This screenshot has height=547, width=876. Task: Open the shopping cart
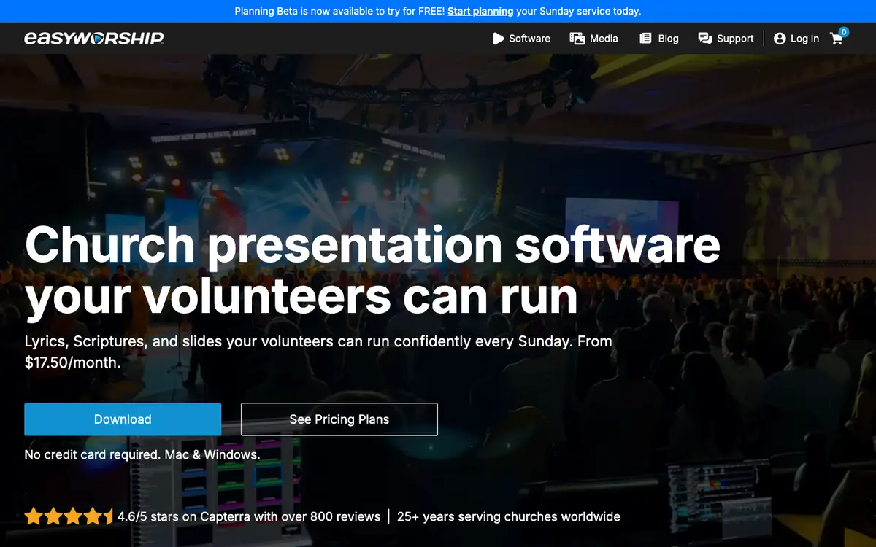(x=837, y=39)
